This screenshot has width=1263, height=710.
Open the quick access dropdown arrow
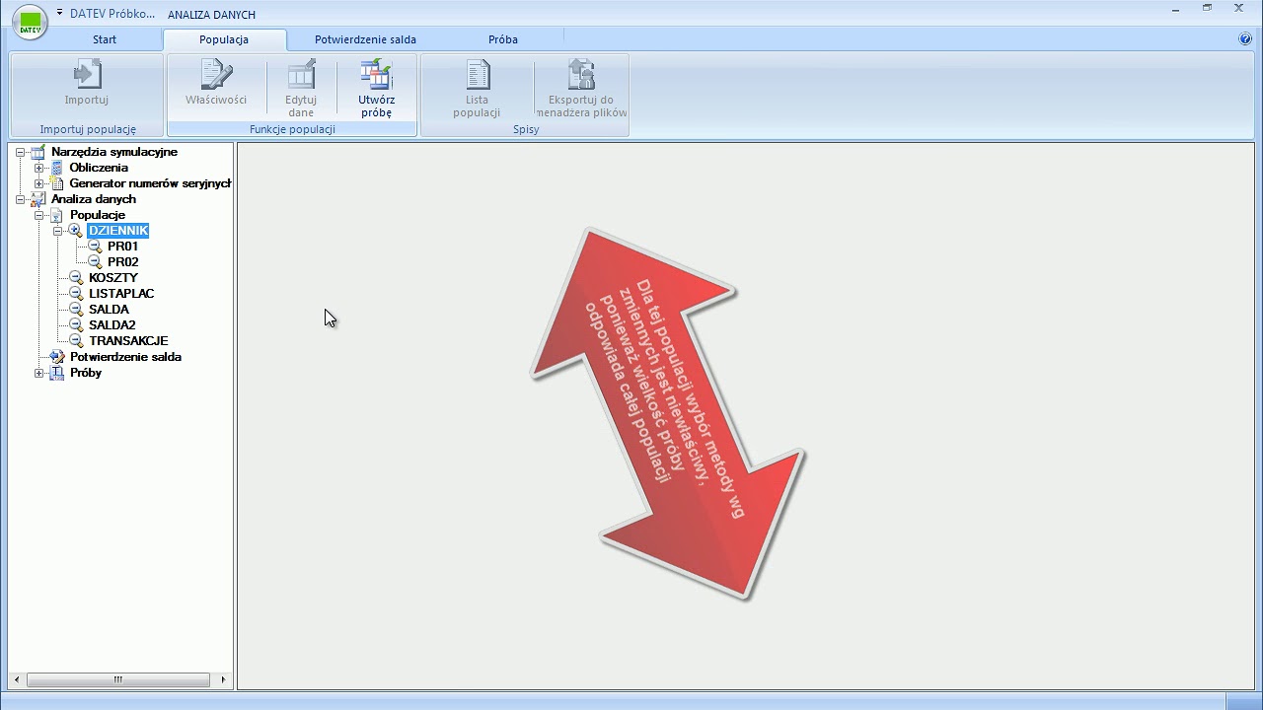(59, 13)
